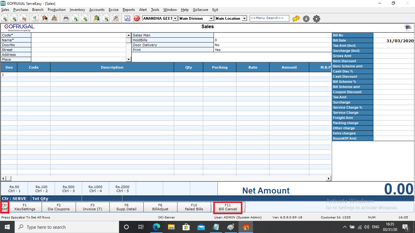Image resolution: width=415 pixels, height=233 pixels.
Task: Open the GoSecure menu
Action: point(201,10)
